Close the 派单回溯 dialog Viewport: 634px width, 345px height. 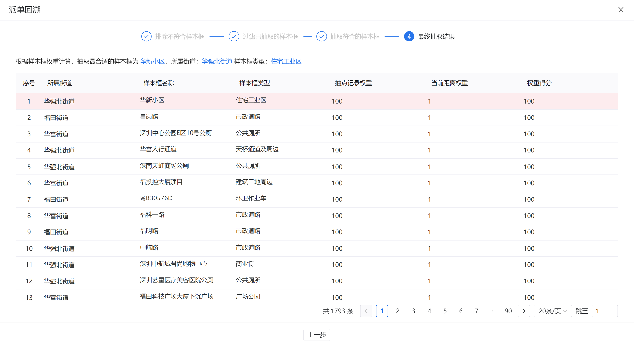pyautogui.click(x=621, y=10)
